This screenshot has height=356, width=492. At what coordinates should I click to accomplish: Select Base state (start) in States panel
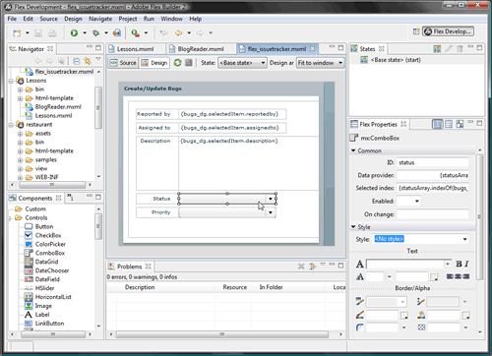[396, 60]
